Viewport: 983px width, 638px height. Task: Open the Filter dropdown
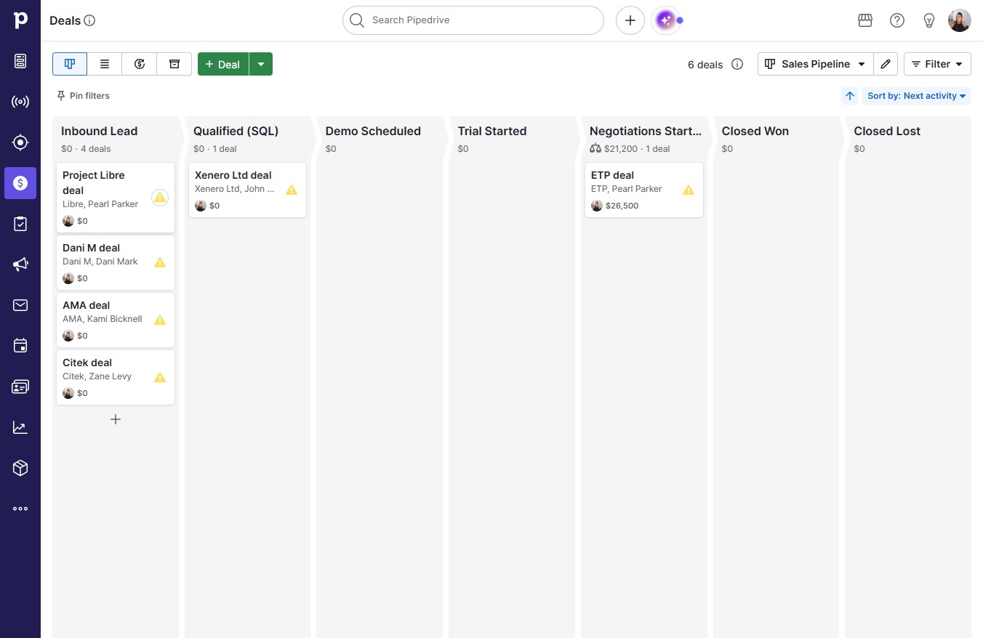tap(937, 64)
